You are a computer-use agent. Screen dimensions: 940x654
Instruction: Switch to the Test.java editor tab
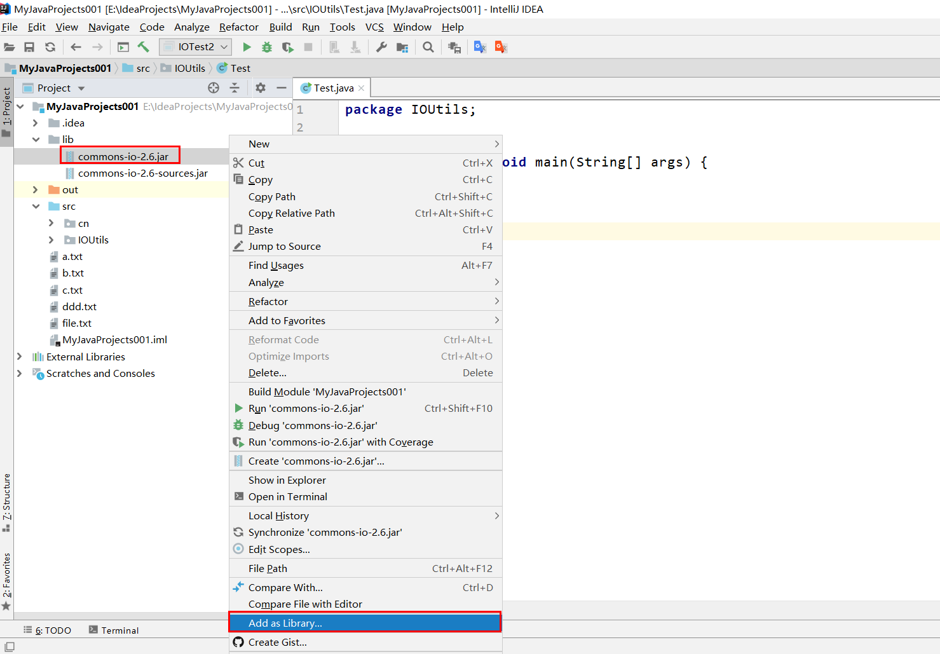333,88
